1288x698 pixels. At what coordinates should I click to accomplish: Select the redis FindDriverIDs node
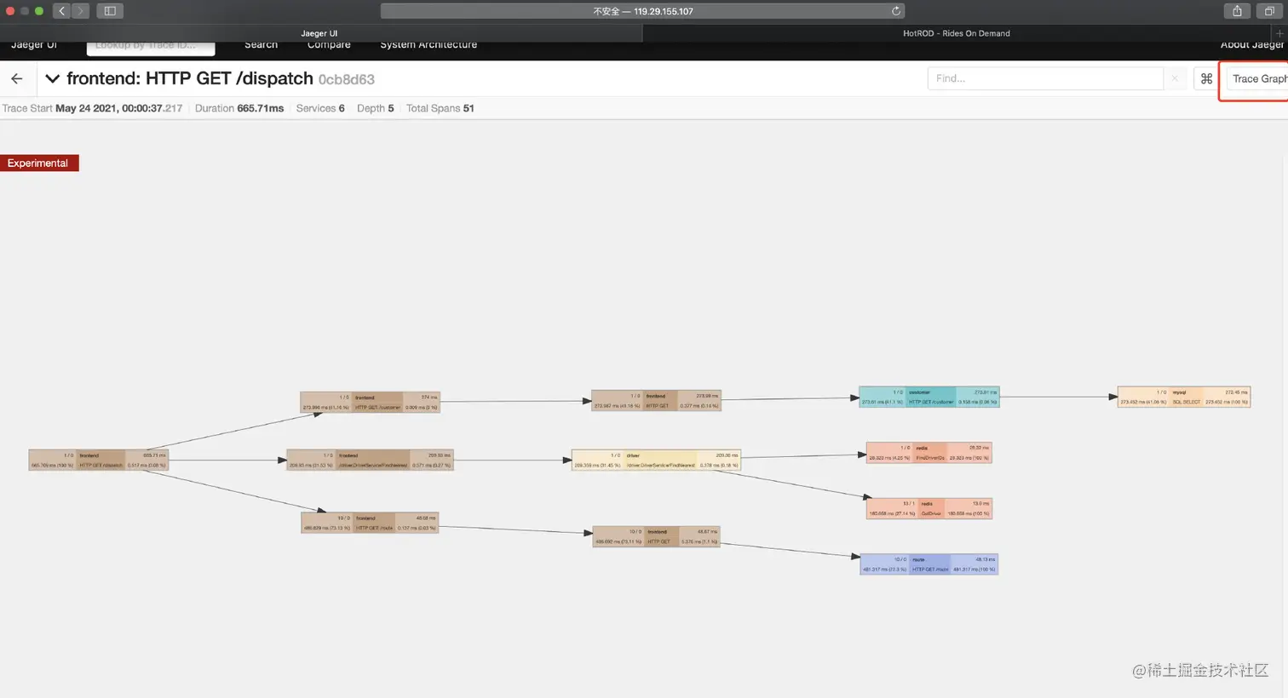click(929, 452)
